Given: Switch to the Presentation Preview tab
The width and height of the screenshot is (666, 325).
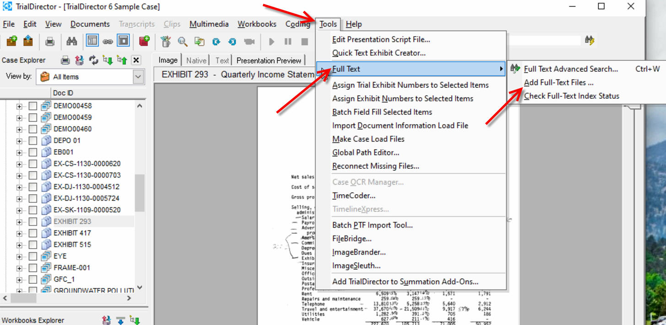Looking at the screenshot, I should pos(269,60).
